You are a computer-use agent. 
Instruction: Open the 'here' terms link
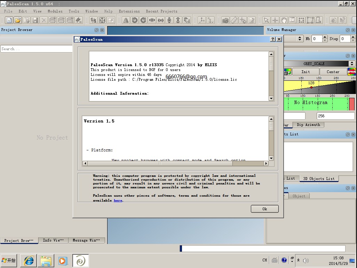(x=118, y=200)
